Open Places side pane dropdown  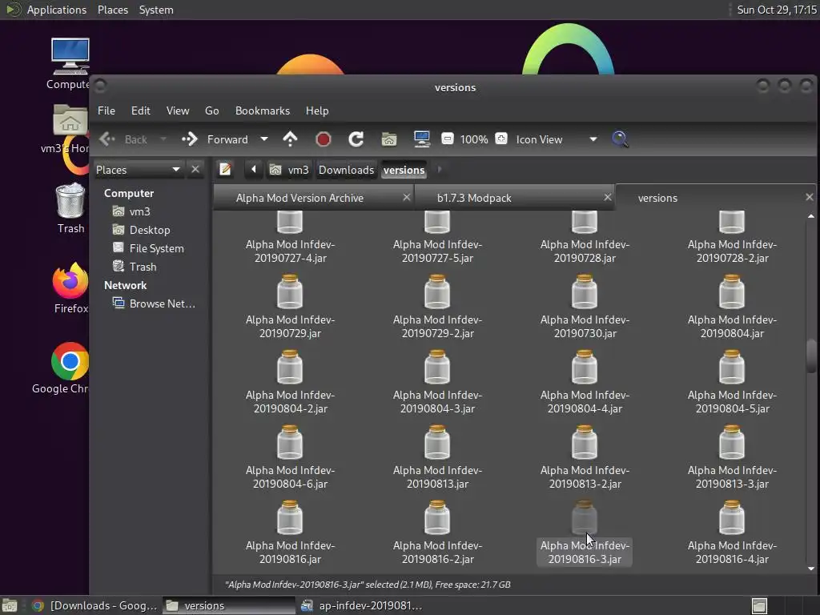click(138, 170)
